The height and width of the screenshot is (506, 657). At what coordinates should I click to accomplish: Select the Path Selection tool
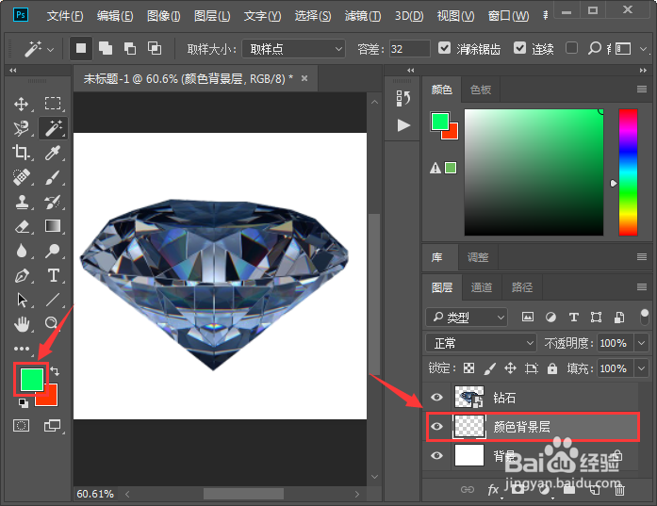22,300
